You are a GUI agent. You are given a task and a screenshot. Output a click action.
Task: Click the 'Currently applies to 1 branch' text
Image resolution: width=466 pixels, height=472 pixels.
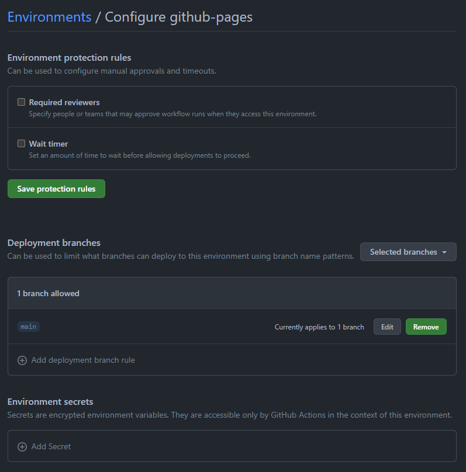pyautogui.click(x=319, y=327)
